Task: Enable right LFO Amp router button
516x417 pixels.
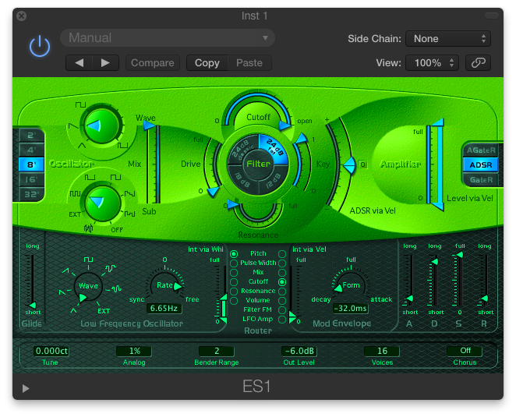Action: point(282,320)
